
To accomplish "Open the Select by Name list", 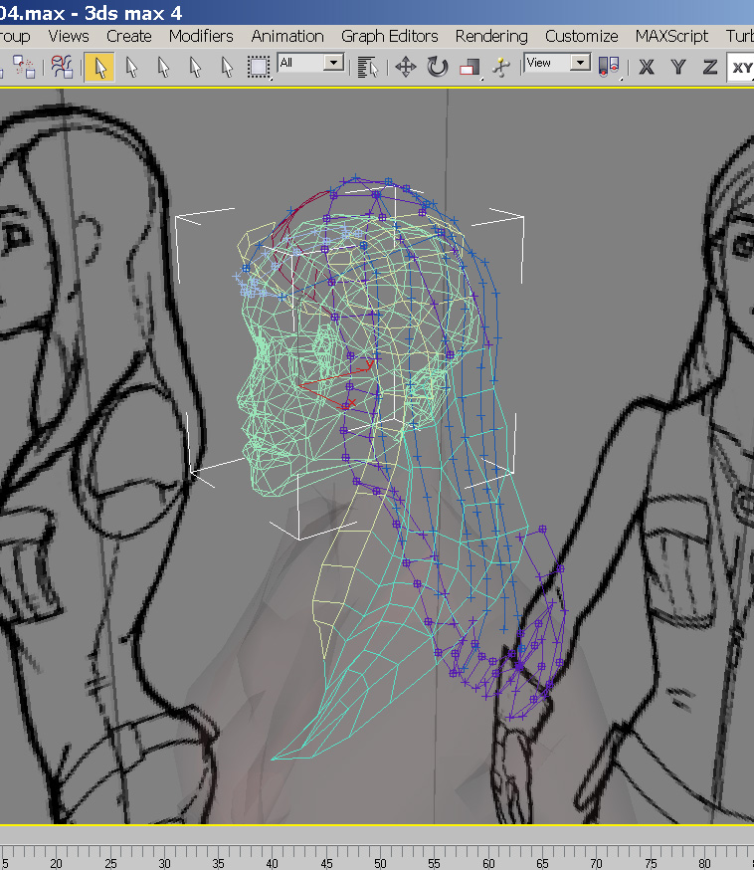I will (x=368, y=67).
